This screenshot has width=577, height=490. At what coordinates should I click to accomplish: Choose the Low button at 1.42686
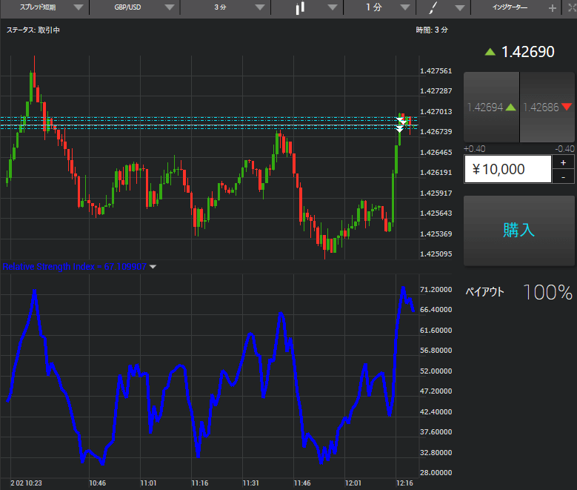[x=547, y=107]
